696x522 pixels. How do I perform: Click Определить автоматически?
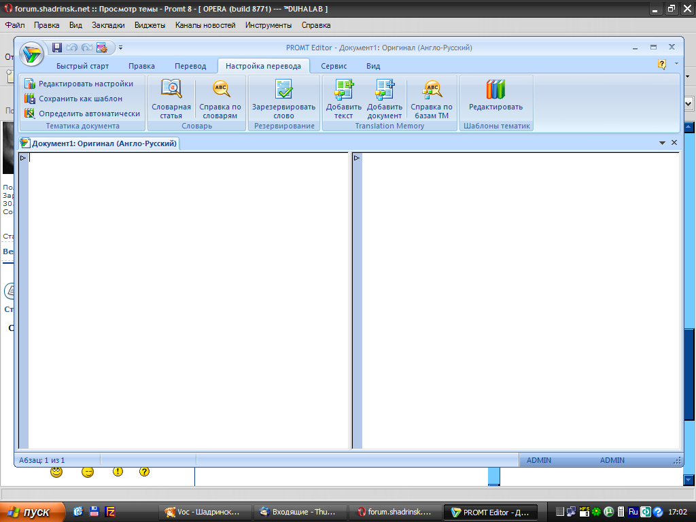(82, 114)
